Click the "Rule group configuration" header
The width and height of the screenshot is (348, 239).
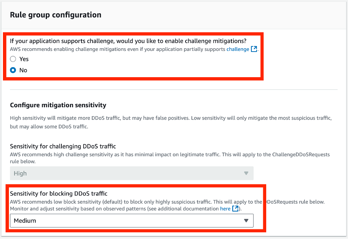(x=55, y=15)
